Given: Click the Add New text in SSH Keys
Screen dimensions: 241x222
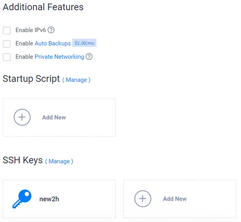Looking at the screenshot, I should (175, 199).
